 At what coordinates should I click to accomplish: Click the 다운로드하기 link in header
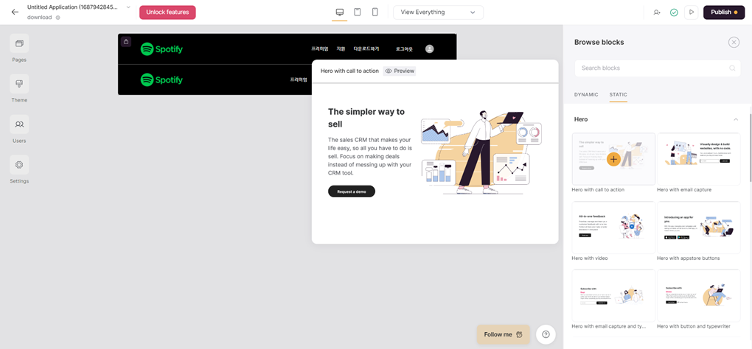[366, 49]
